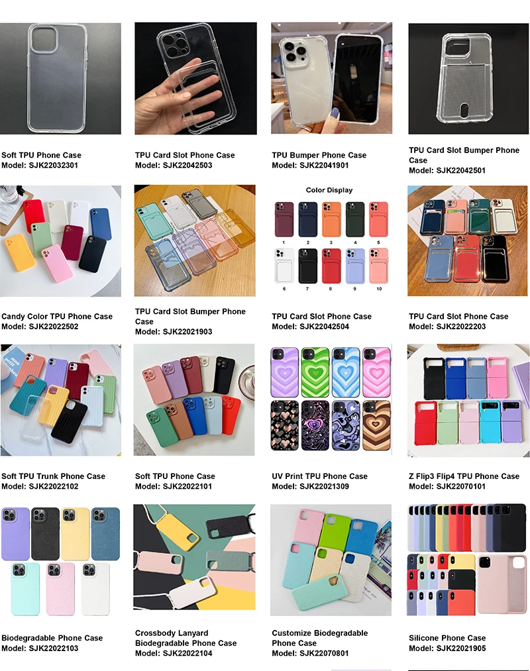Click the 'Candy Color TPU Phone Case' title
This screenshot has width=530, height=671.
click(57, 316)
